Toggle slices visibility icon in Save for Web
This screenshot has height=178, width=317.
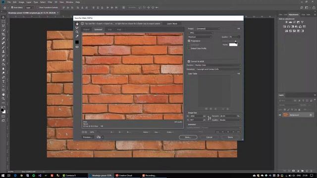[77, 47]
